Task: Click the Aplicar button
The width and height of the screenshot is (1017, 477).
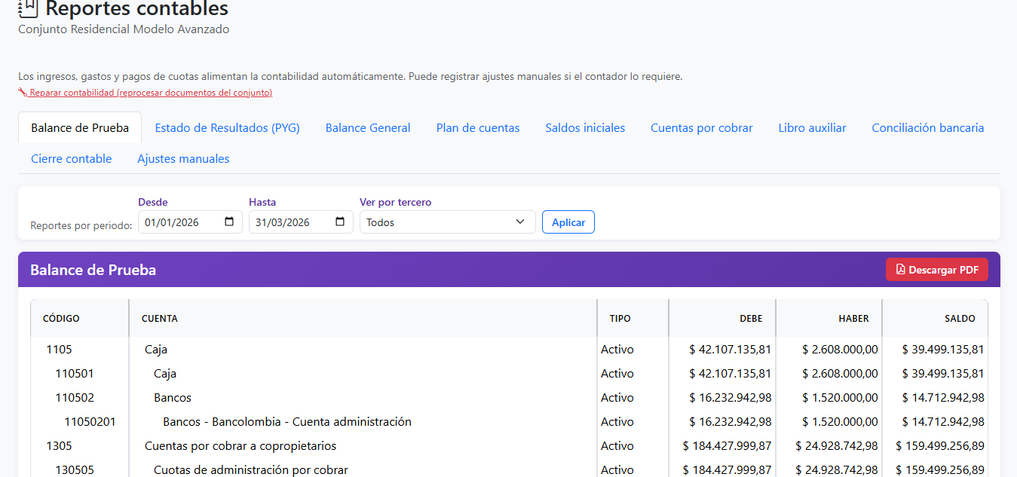Action: [568, 222]
